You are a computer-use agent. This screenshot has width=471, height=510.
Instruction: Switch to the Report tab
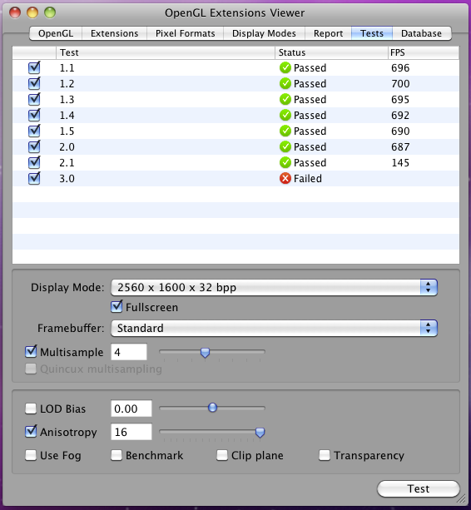point(328,33)
